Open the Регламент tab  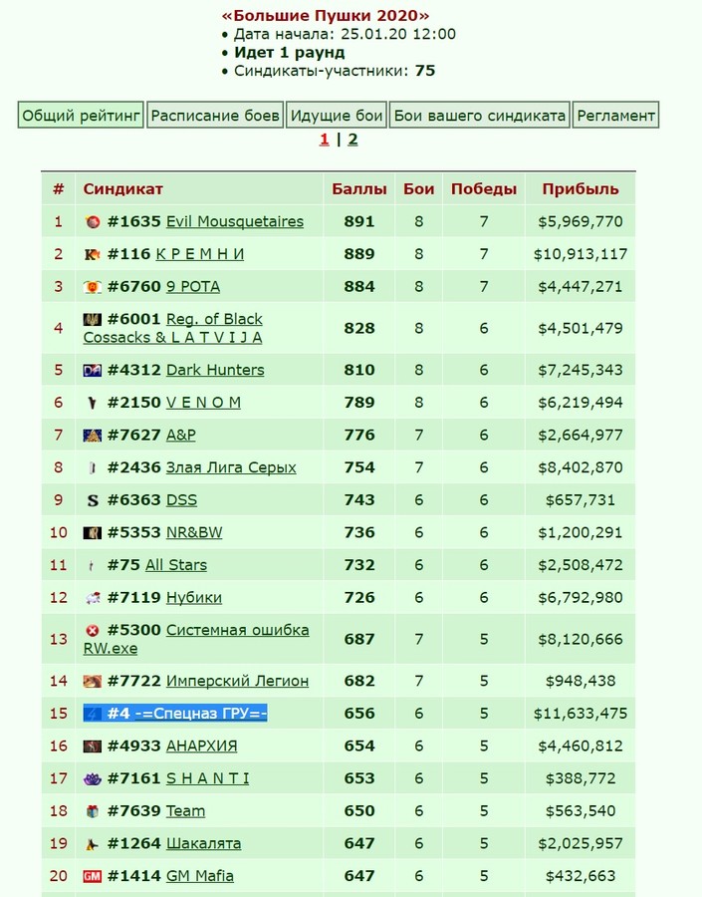click(615, 115)
